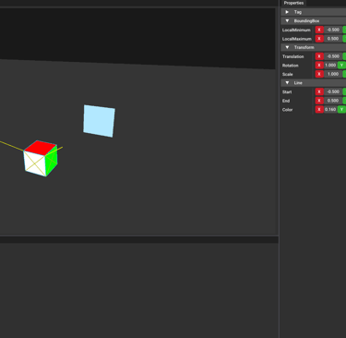Click the red X button for Color

(x=319, y=110)
